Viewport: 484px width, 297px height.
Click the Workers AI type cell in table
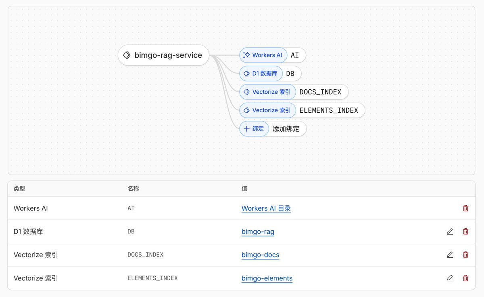(31, 209)
